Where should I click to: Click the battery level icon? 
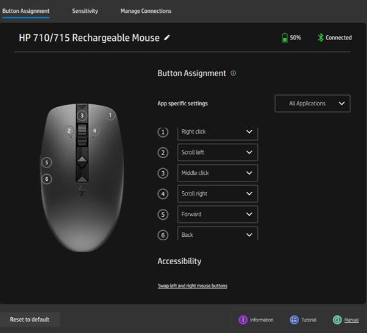coord(285,38)
